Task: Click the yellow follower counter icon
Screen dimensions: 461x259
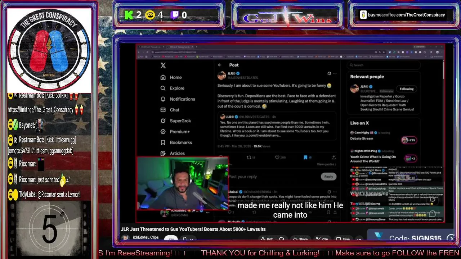Action: click(150, 15)
